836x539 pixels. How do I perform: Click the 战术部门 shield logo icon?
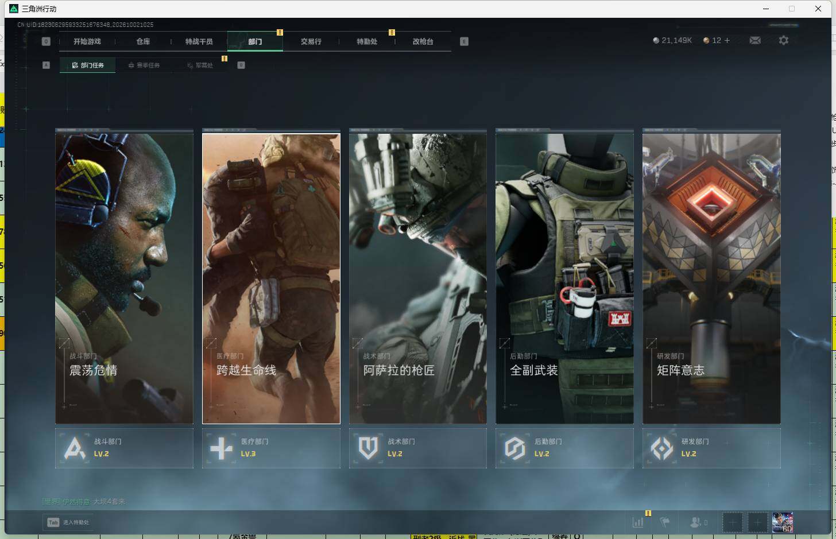pyautogui.click(x=368, y=448)
